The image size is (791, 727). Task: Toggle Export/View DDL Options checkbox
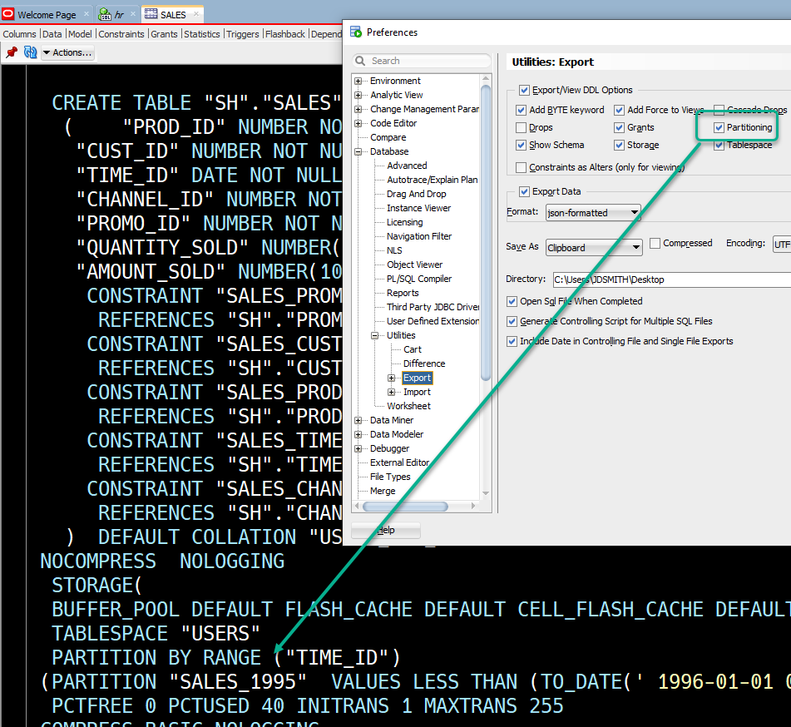coord(524,90)
